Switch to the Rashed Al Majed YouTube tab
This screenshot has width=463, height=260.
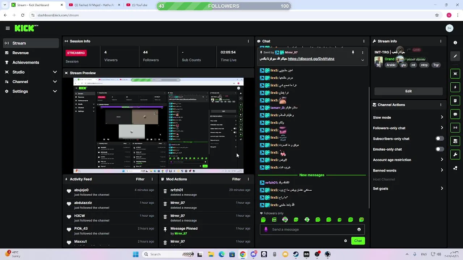pyautogui.click(x=94, y=5)
